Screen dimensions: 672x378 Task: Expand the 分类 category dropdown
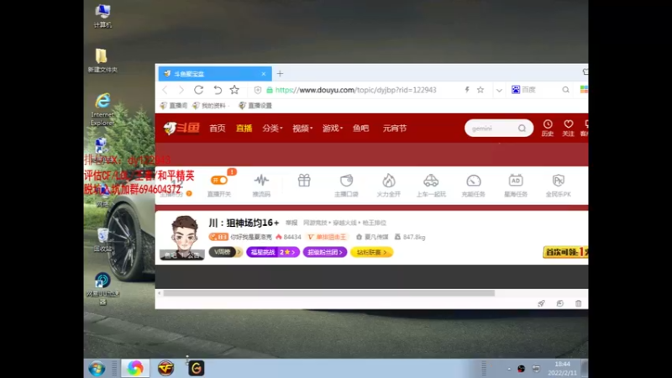[x=272, y=129]
